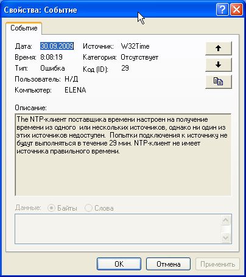Click the Пользователь label
This screenshot has width=246, height=277.
pyautogui.click(x=38, y=79)
